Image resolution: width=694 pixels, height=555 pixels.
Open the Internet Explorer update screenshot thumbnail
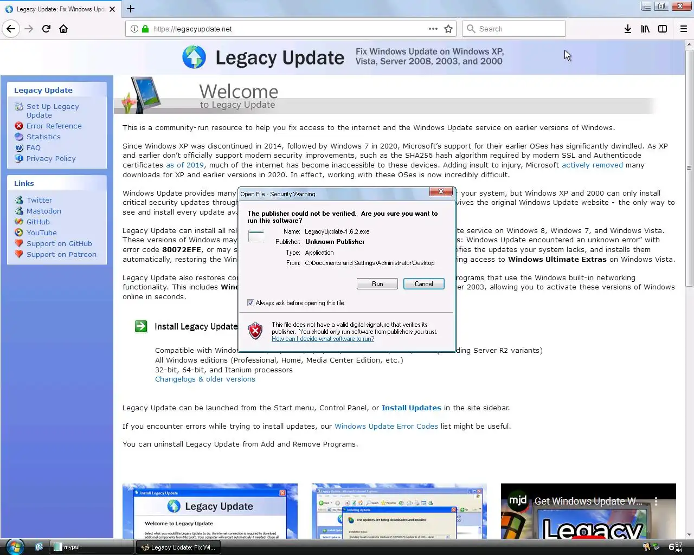399,511
